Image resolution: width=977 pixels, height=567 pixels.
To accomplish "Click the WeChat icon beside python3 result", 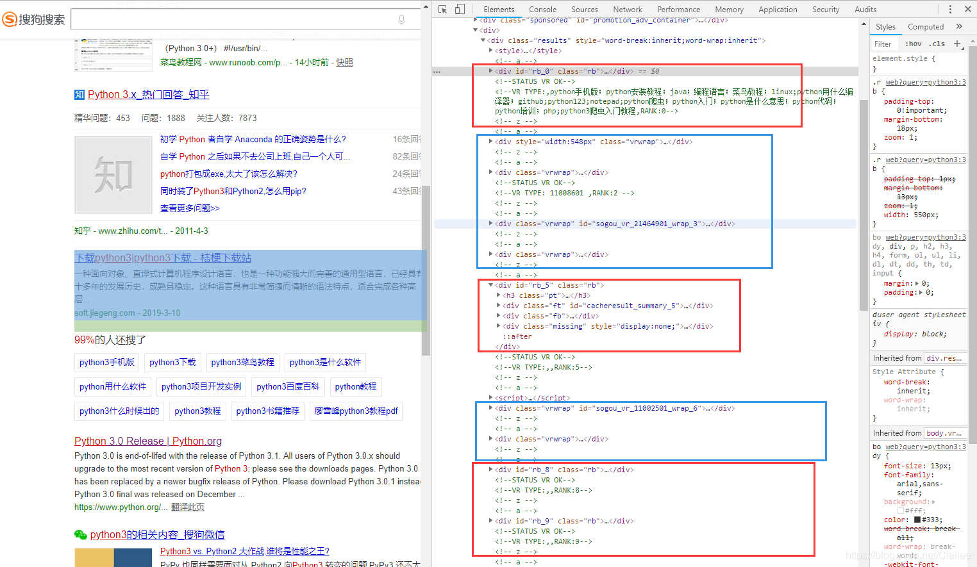I will pyautogui.click(x=80, y=534).
